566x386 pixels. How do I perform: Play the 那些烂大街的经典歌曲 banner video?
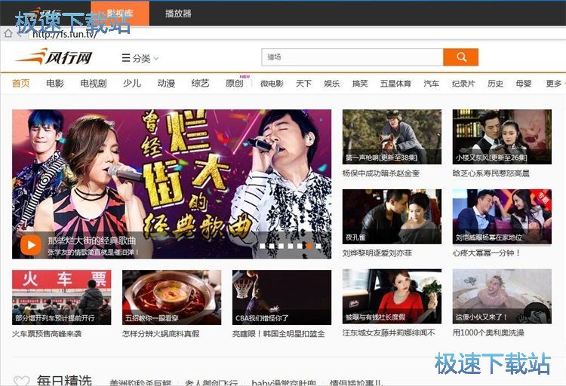[x=31, y=245]
